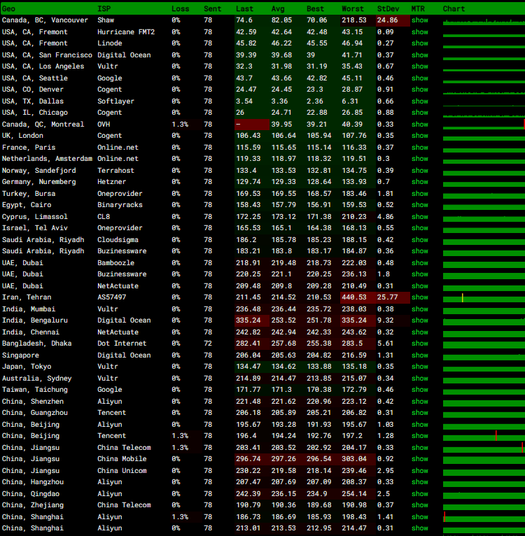Click best value 2.36 for Dallas
This screenshot has width=525, height=536.
click(x=315, y=101)
